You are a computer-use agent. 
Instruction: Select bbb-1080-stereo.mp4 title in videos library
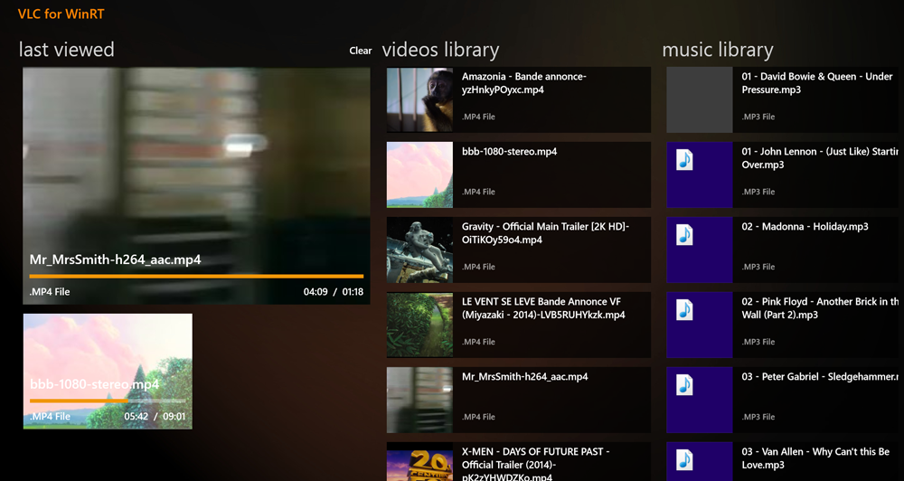click(x=509, y=152)
